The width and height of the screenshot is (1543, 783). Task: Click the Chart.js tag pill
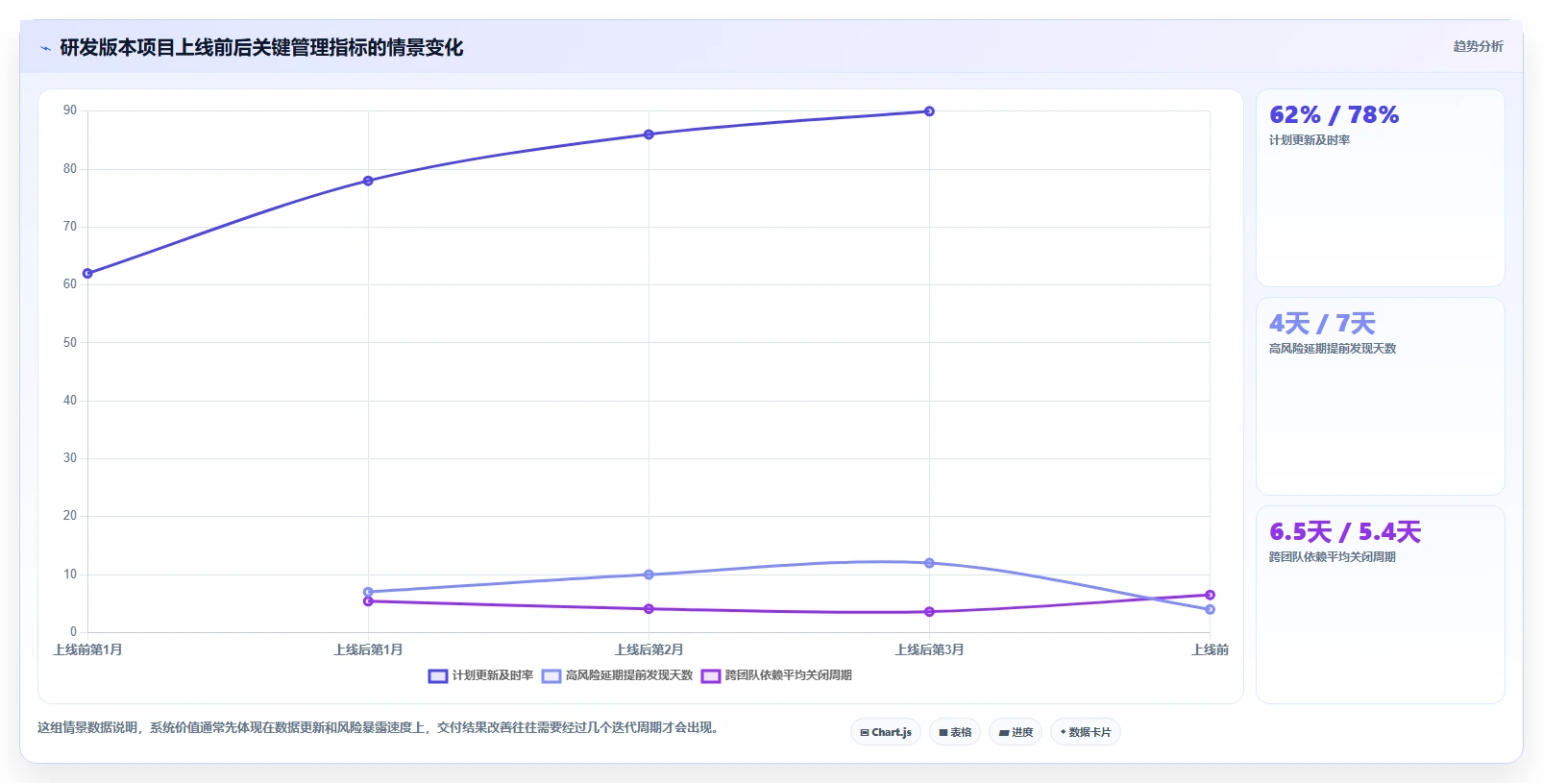click(x=886, y=732)
